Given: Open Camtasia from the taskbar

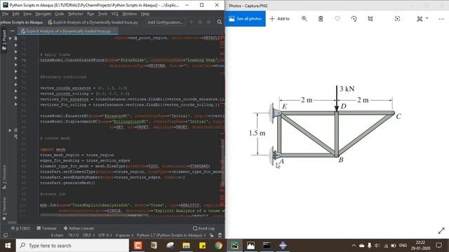Looking at the screenshot, I should [138, 246].
